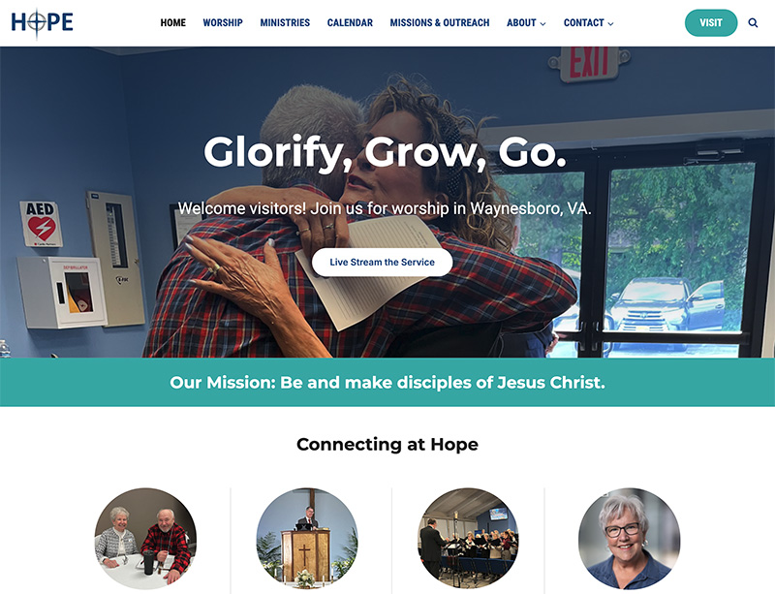Select the smiling woman with glasses photo

click(x=629, y=539)
